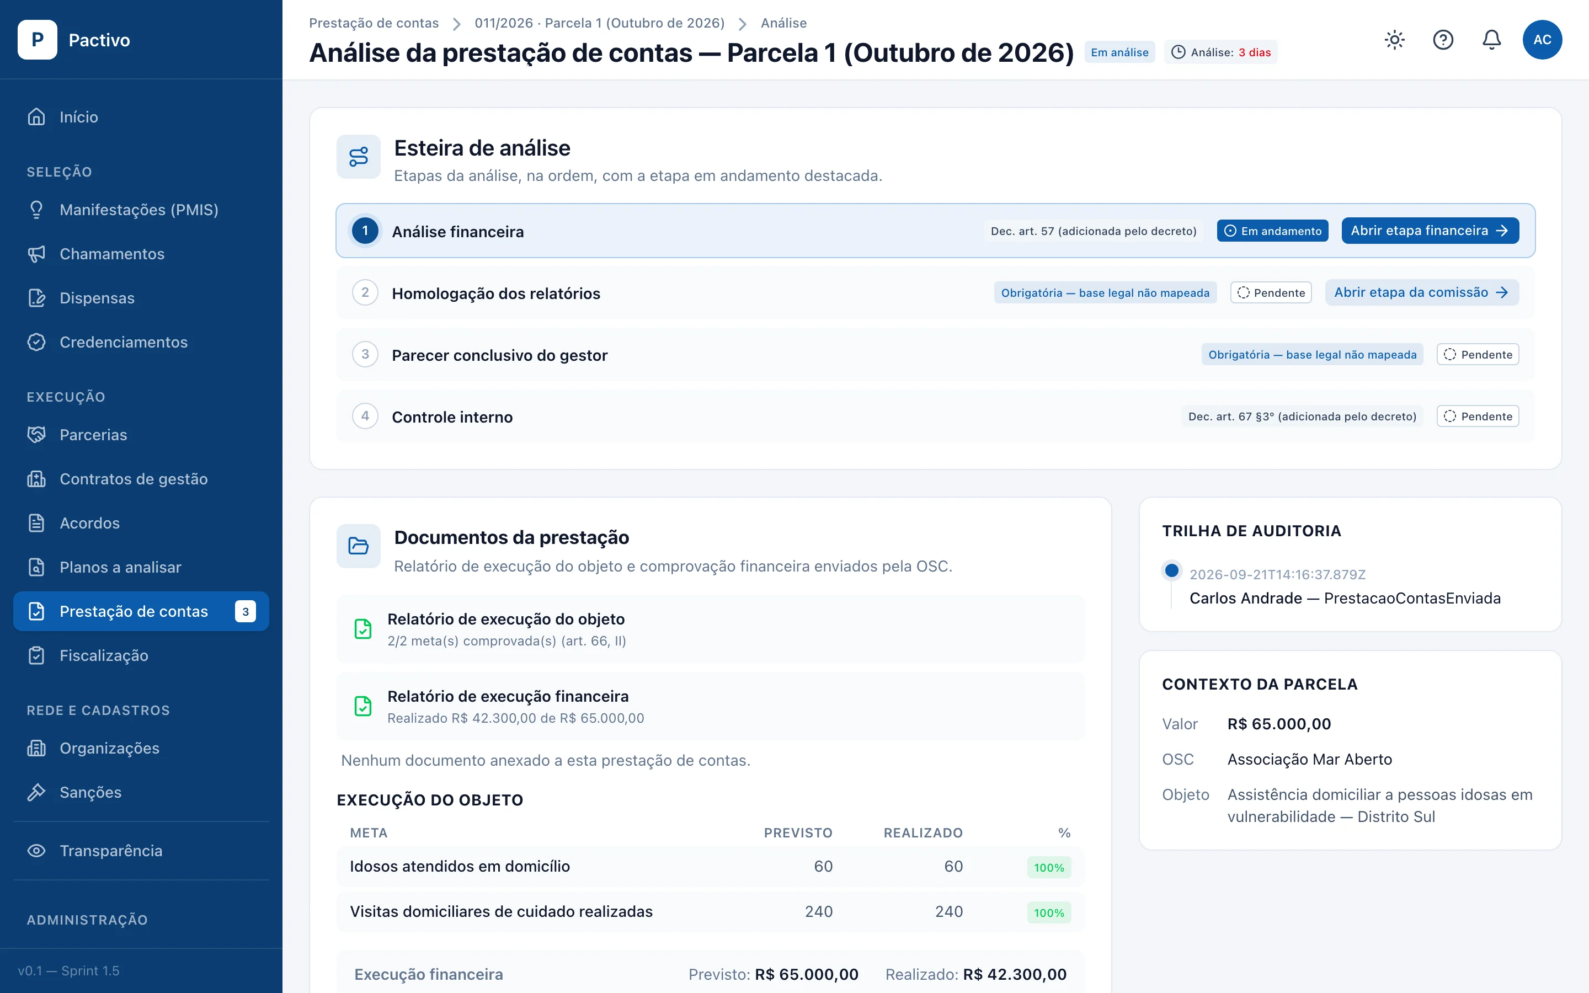Screen dimensions: 1589x993
Task: Click the Em análise status chip
Action: tap(1119, 52)
